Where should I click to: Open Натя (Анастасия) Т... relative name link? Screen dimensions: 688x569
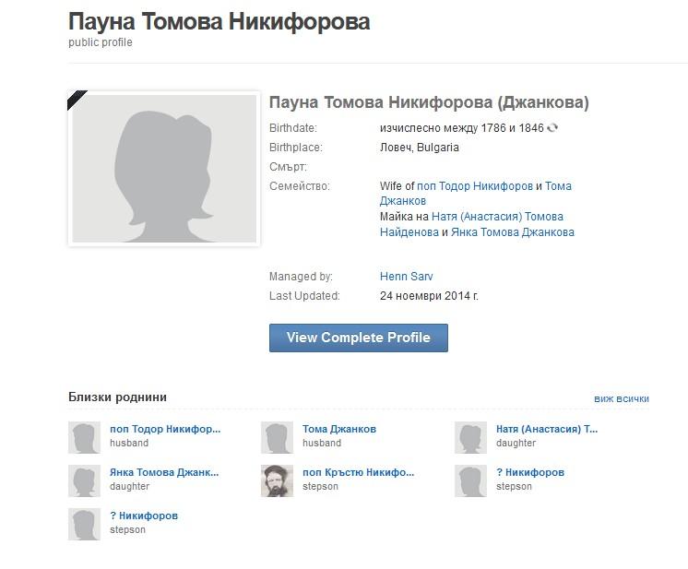[x=546, y=429]
